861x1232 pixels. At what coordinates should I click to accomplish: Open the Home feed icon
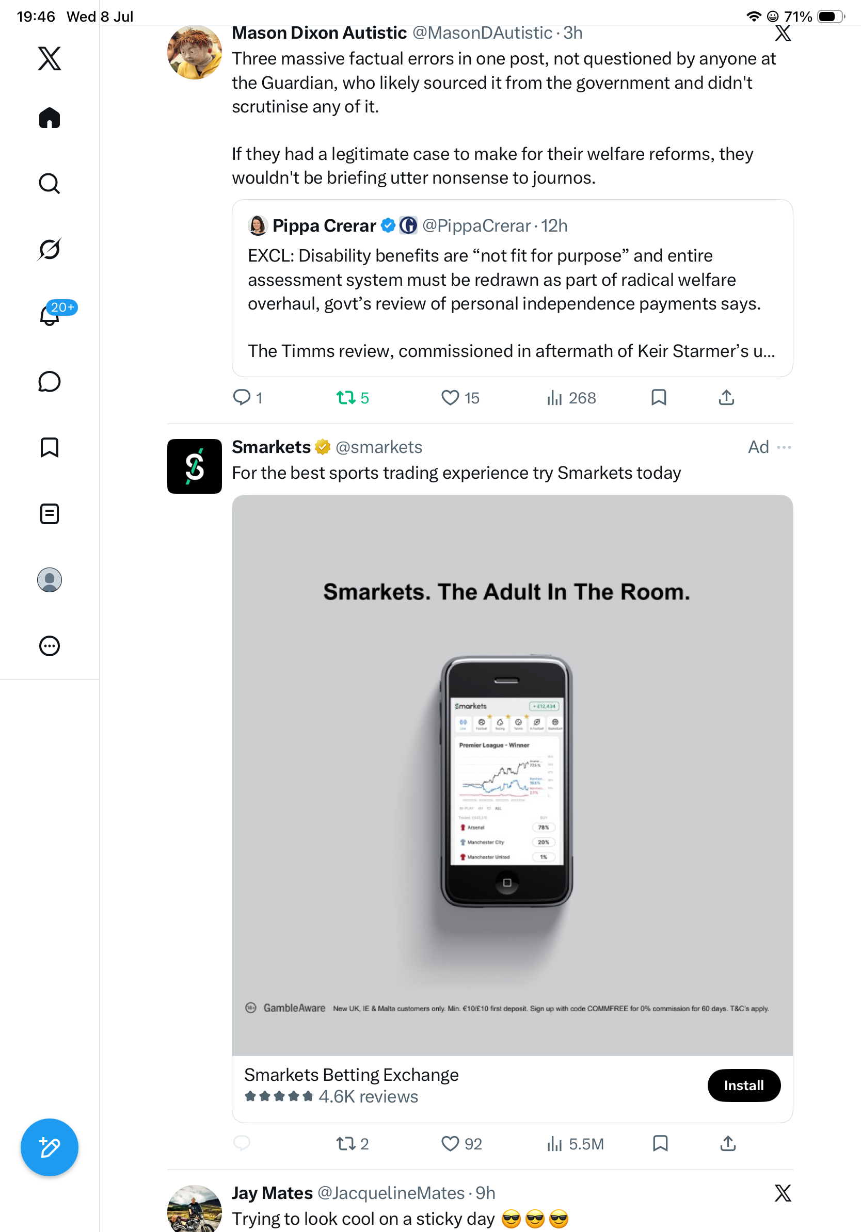click(50, 118)
